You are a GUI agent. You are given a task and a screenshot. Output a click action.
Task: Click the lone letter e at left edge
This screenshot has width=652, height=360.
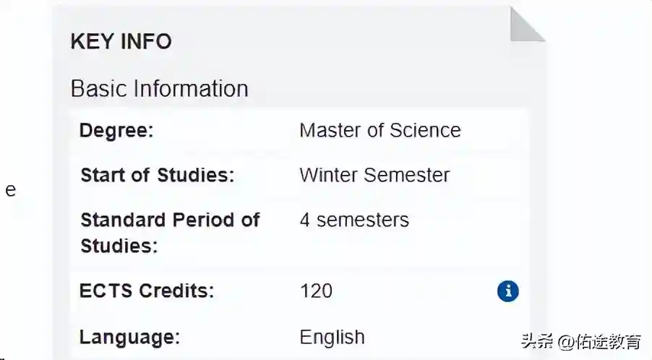tap(10, 191)
